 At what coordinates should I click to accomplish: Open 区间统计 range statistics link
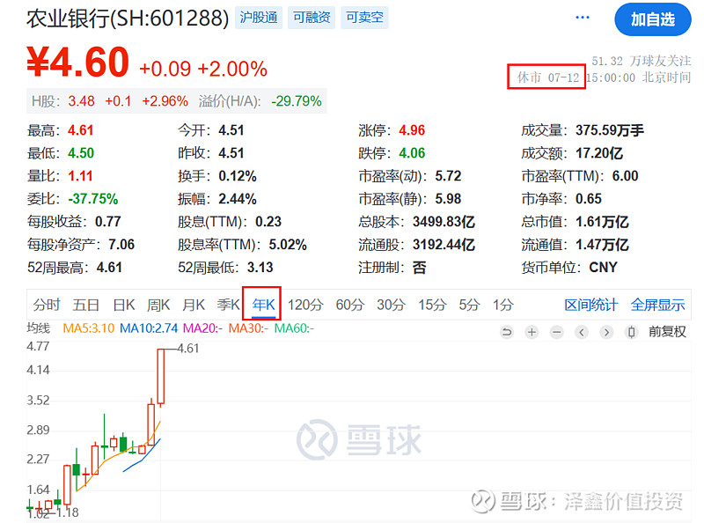click(590, 305)
